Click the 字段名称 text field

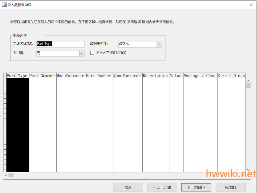[60, 44]
